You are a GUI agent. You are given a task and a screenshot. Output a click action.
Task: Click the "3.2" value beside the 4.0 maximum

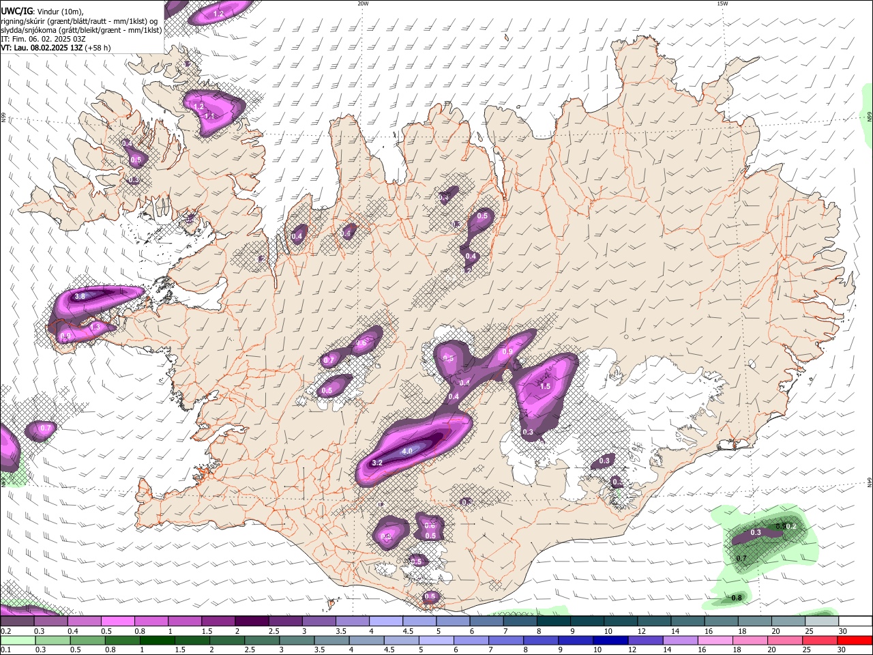pos(376,463)
